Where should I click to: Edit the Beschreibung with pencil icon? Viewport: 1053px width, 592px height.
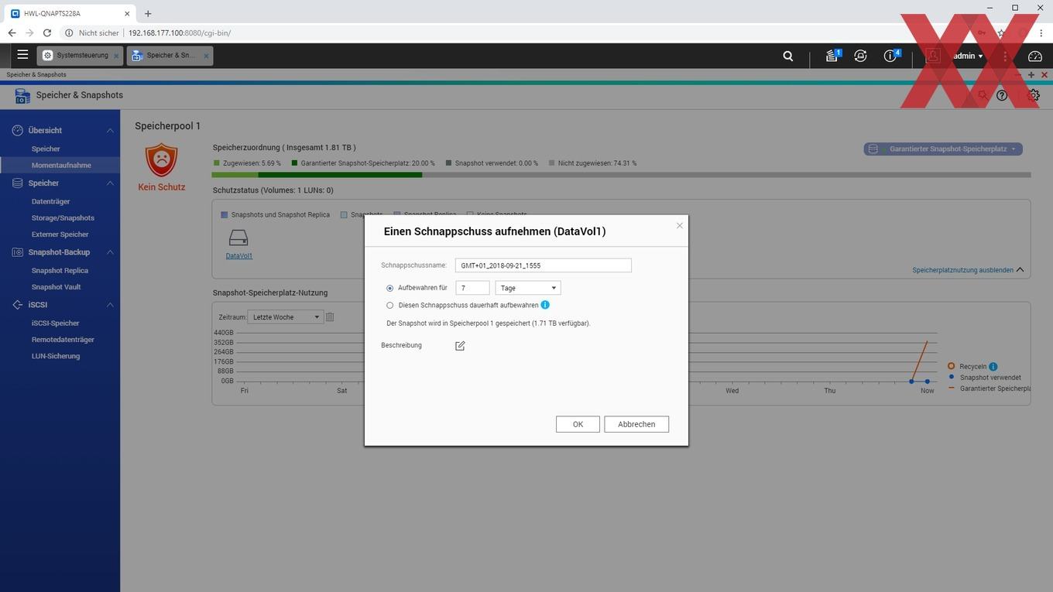click(460, 346)
